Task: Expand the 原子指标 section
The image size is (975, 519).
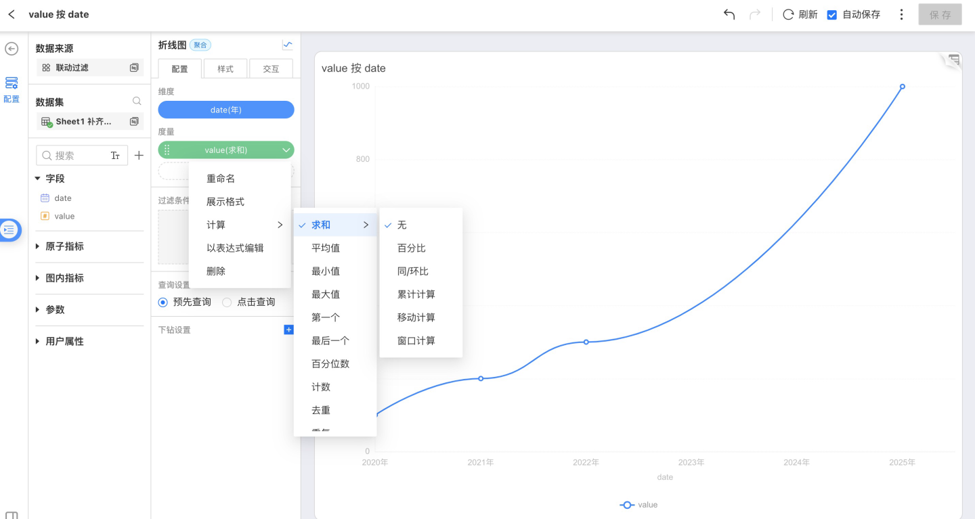Action: (39, 246)
